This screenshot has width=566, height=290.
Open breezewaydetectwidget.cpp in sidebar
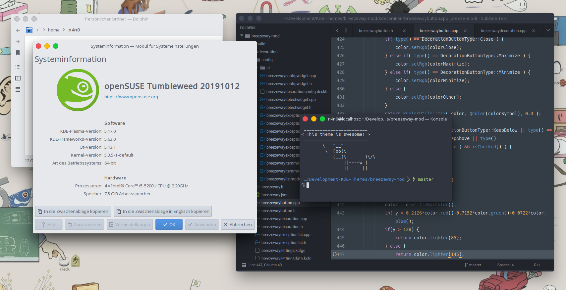(291, 100)
